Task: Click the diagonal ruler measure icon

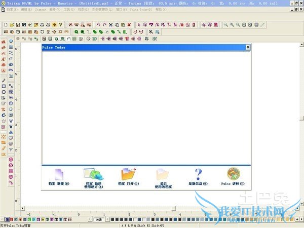Action: tap(262, 25)
